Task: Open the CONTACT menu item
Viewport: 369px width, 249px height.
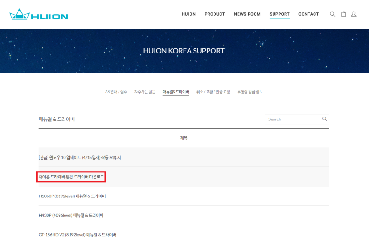Action: (x=309, y=14)
